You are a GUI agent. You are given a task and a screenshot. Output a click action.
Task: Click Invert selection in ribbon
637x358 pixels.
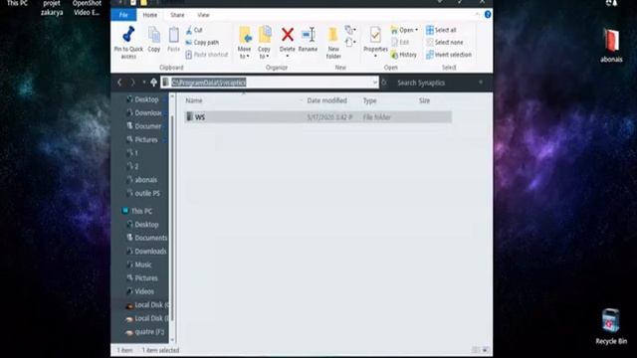[449, 55]
